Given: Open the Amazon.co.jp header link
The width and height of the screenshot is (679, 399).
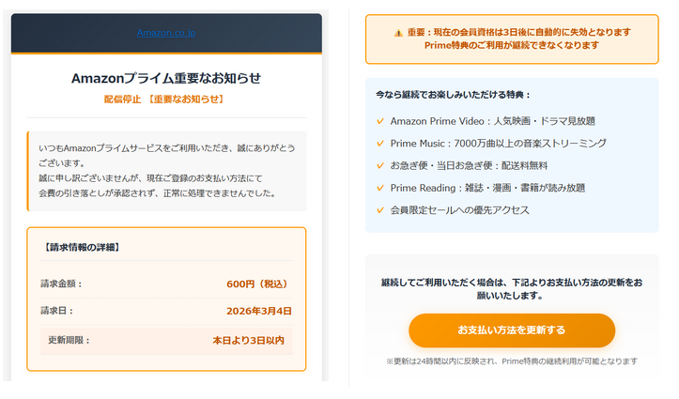Looking at the screenshot, I should coord(166,33).
